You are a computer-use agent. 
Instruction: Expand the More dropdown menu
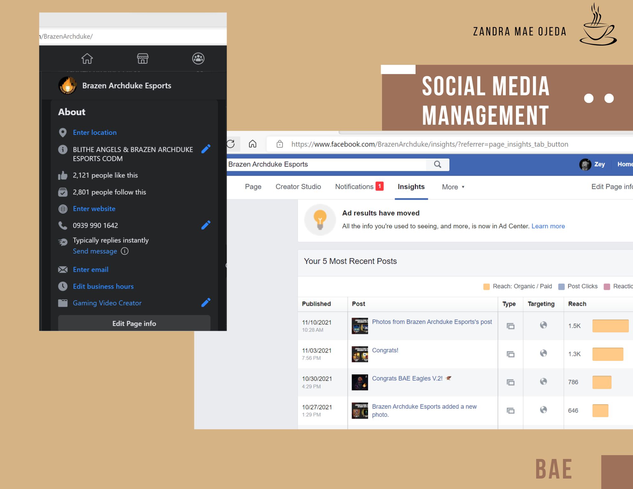click(x=453, y=187)
